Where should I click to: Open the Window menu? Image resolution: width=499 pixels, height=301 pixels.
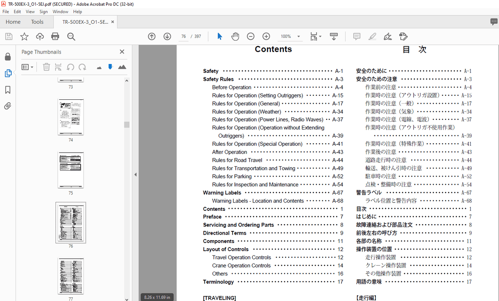[60, 11]
